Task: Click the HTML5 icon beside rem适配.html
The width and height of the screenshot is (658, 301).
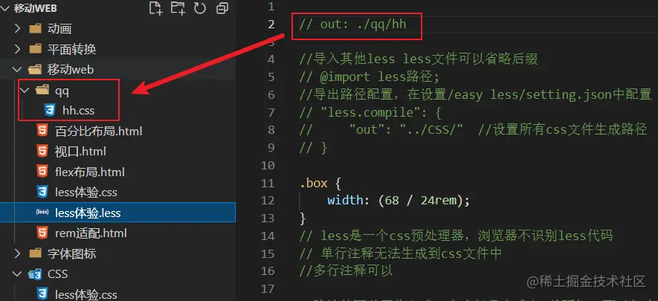Action: [42, 233]
